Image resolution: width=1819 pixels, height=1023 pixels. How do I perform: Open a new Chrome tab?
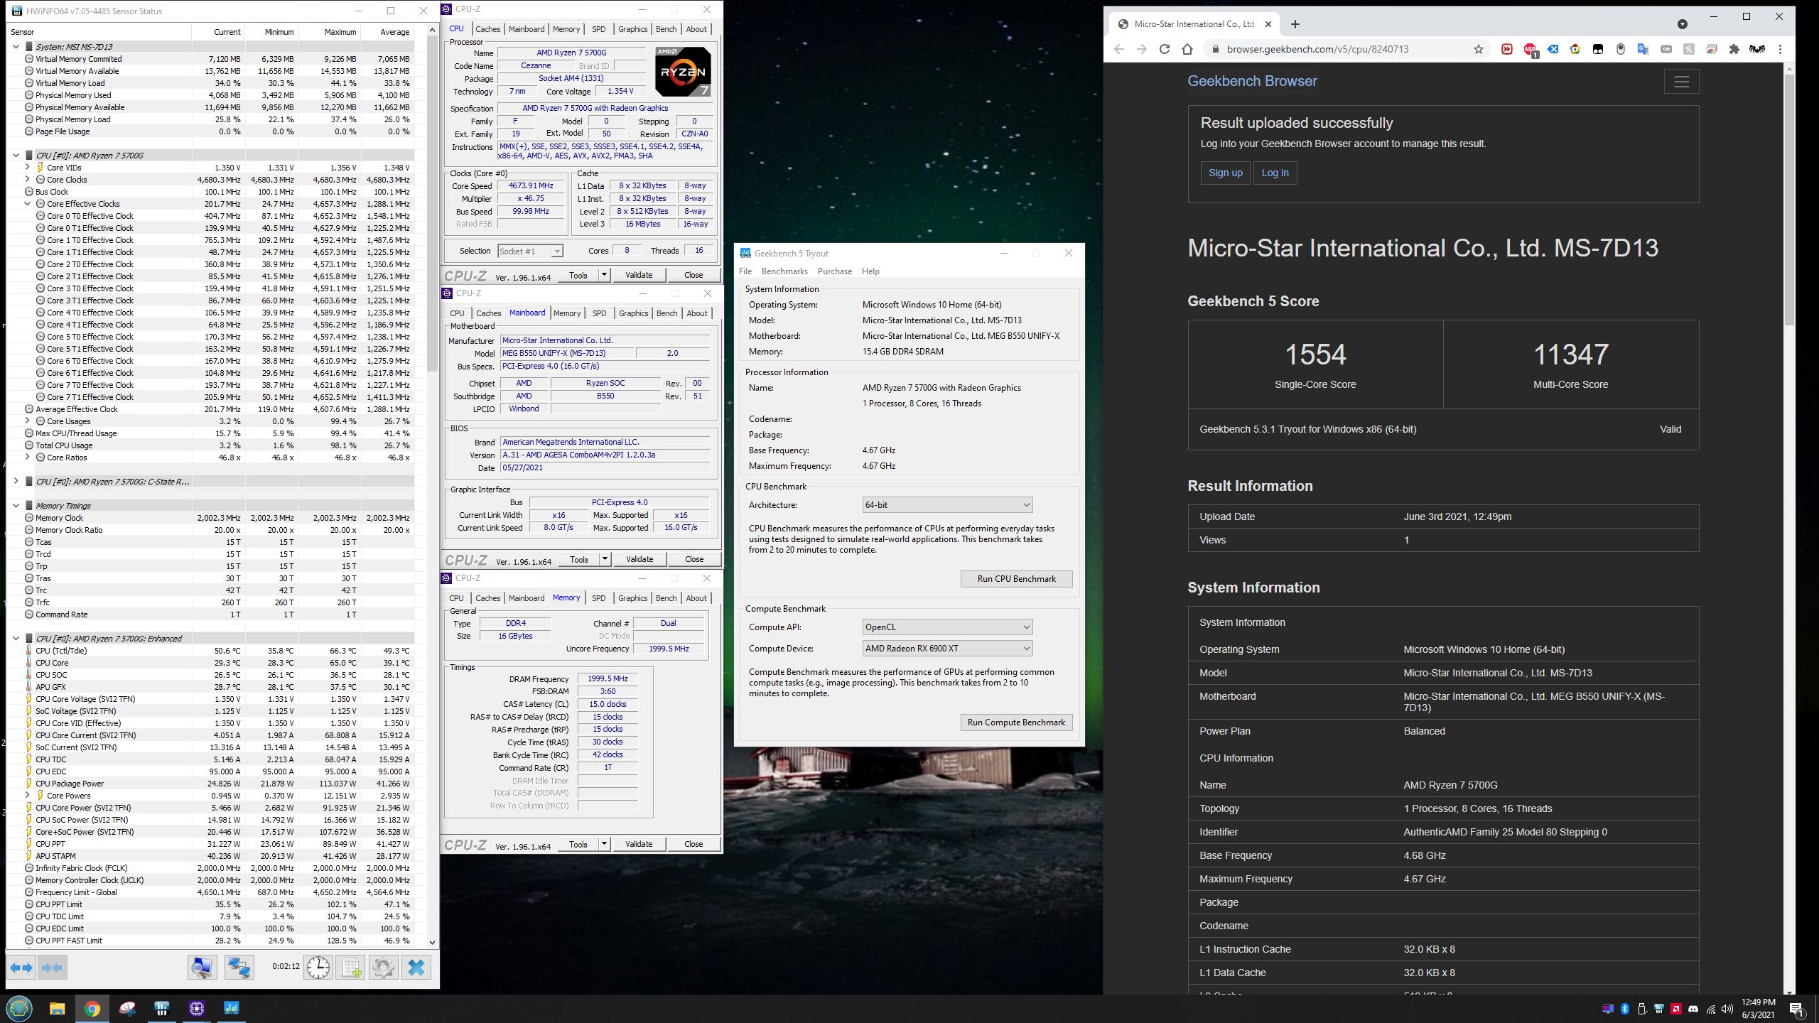(x=1295, y=24)
